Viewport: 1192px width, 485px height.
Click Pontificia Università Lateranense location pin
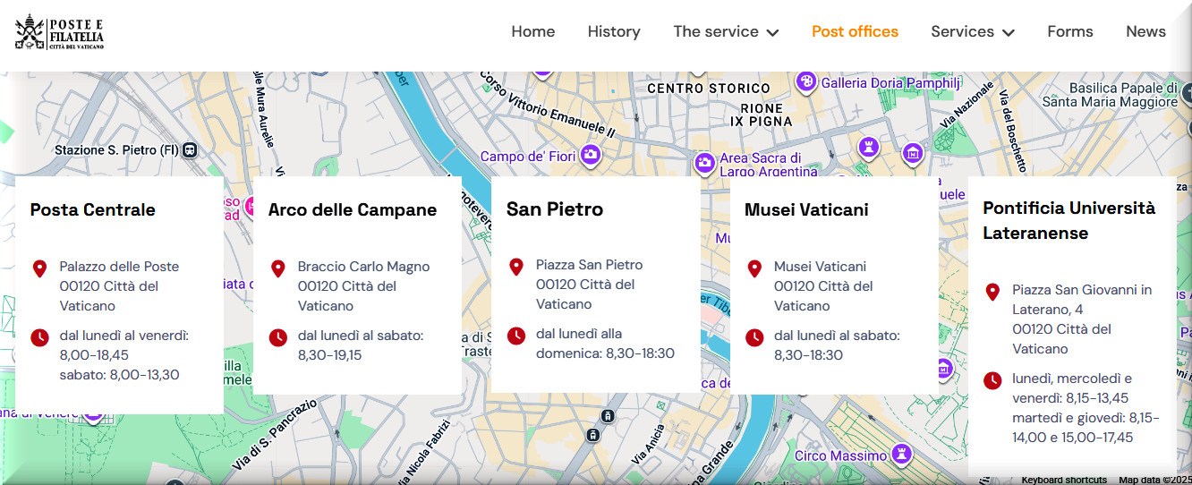(992, 293)
